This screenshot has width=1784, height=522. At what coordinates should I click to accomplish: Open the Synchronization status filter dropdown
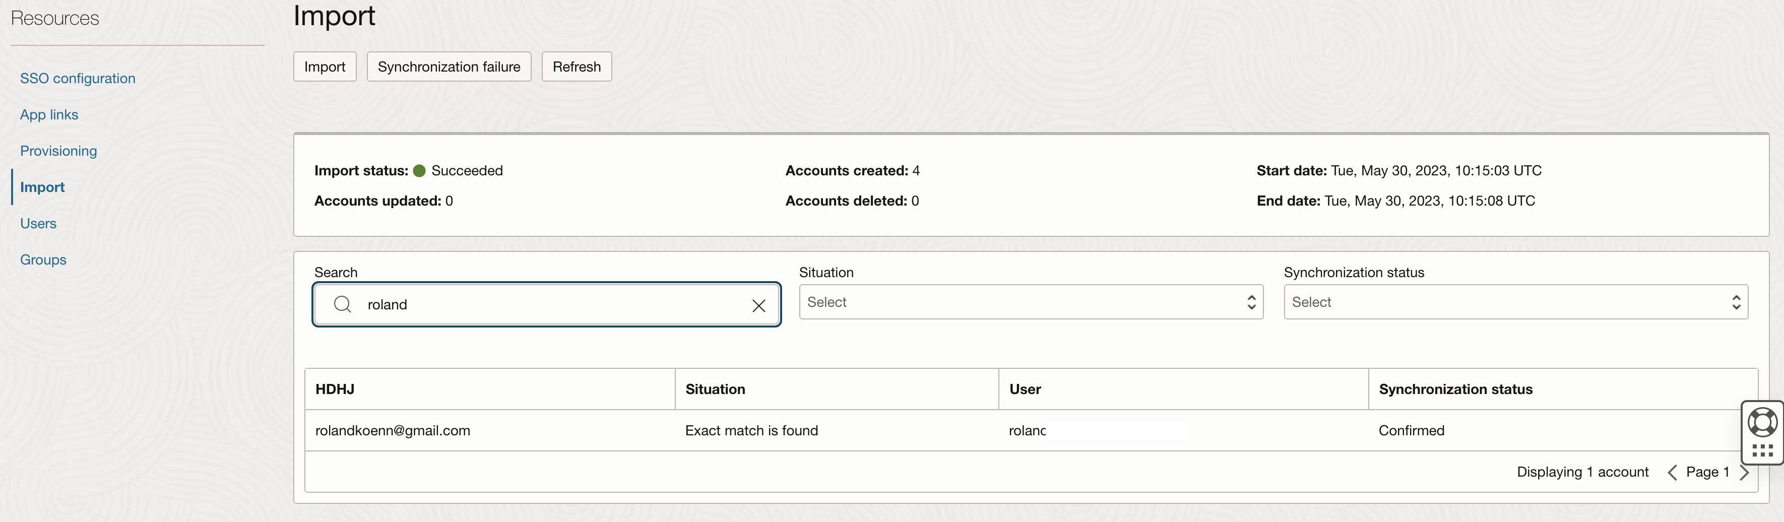[x=1515, y=302]
